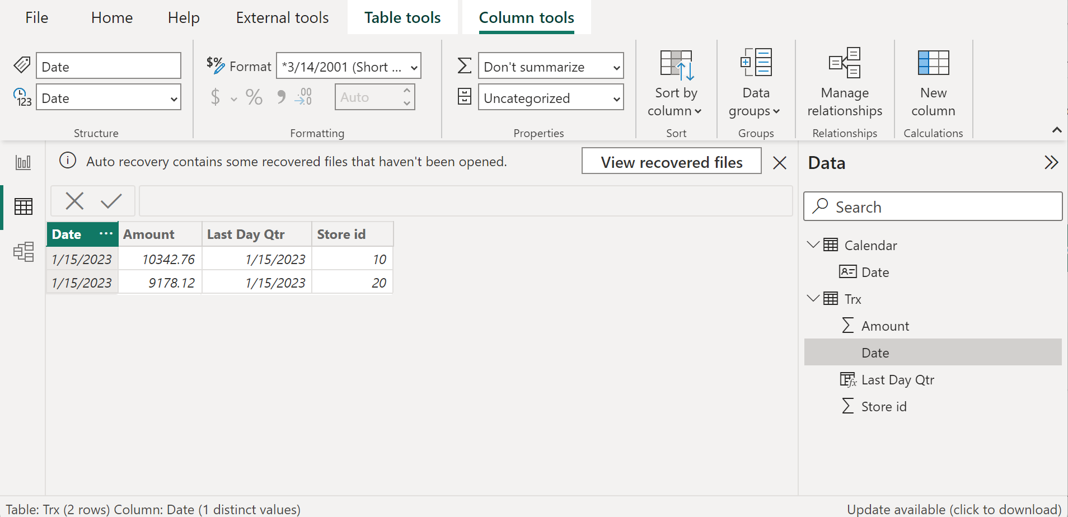Apply currency format with the dollar icon
This screenshot has width=1068, height=517.
click(x=216, y=97)
